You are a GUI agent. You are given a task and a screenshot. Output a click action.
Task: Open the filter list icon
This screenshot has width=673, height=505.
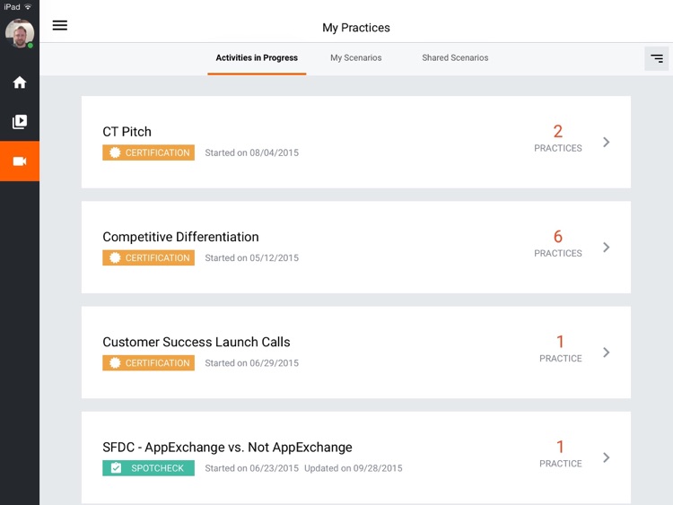657,58
